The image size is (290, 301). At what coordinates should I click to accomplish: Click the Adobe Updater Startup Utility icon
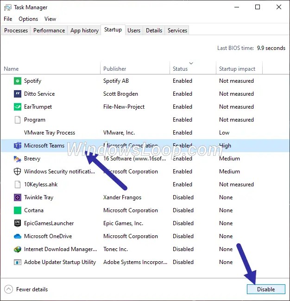click(x=18, y=262)
